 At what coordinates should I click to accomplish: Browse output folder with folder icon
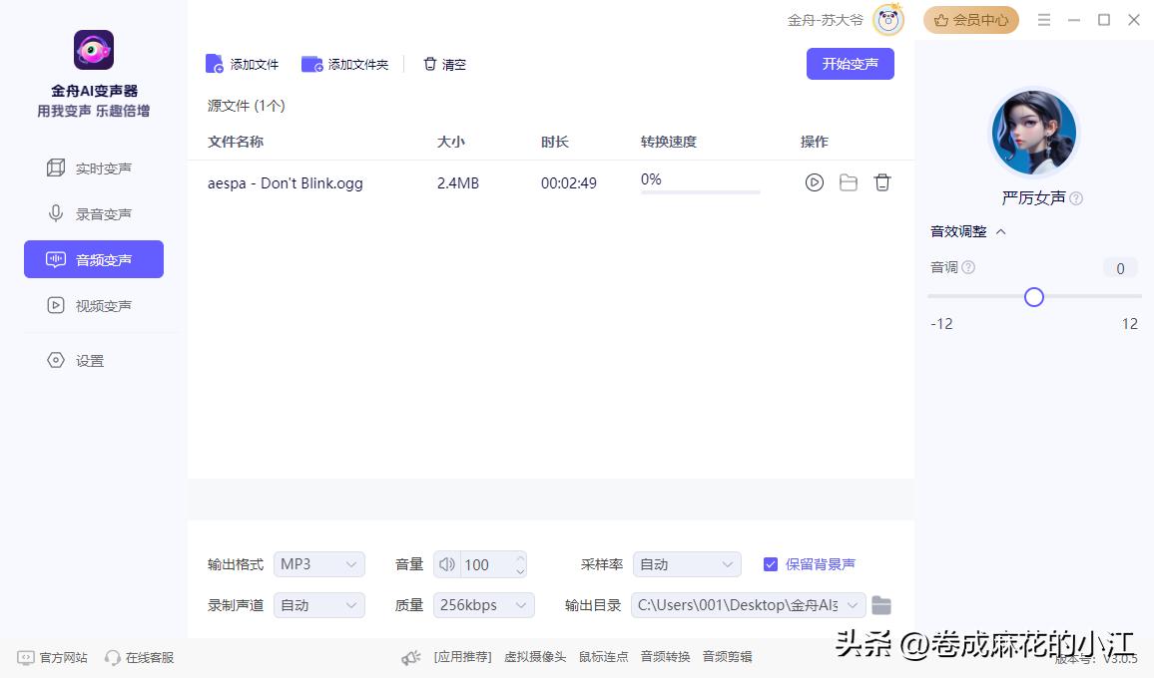tap(881, 605)
